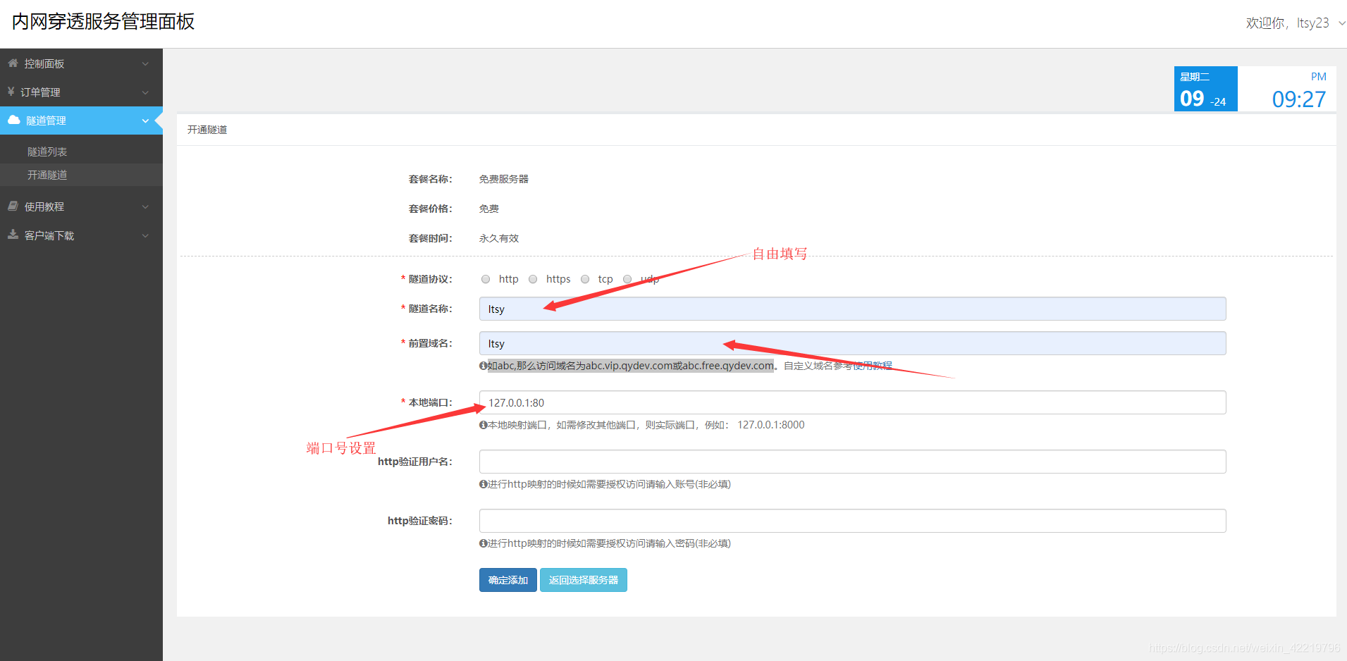The width and height of the screenshot is (1347, 661).
Task: Open 隧道管理 in the sidebar
Action: [81, 121]
